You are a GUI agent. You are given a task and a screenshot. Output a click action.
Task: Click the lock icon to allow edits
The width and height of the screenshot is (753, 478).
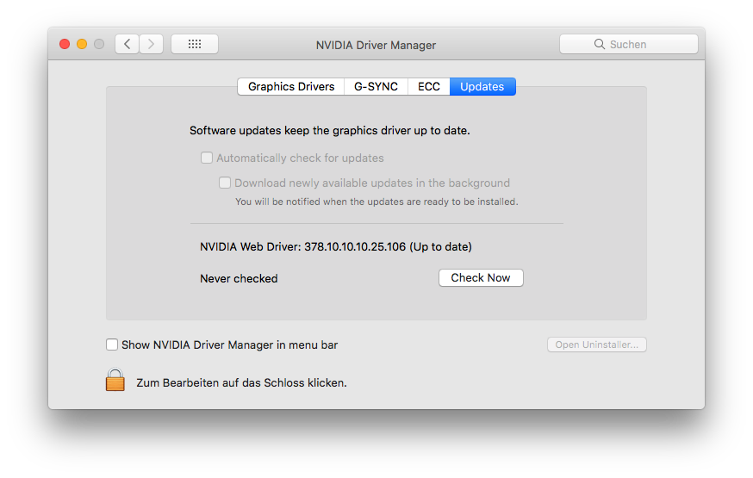(x=115, y=380)
